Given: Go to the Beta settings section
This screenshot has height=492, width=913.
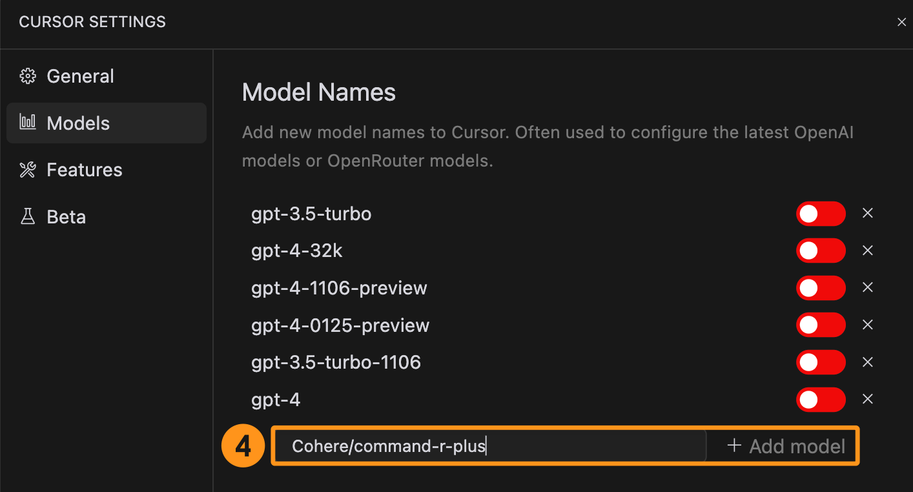Looking at the screenshot, I should (66, 216).
